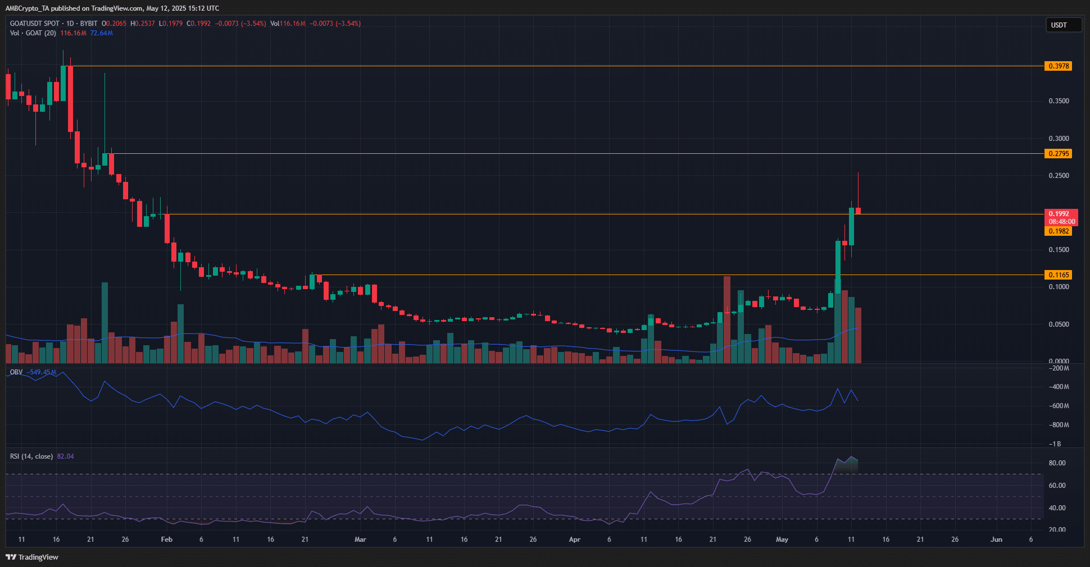Click the Mar label on the time axis
1090x567 pixels.
pyautogui.click(x=360, y=539)
